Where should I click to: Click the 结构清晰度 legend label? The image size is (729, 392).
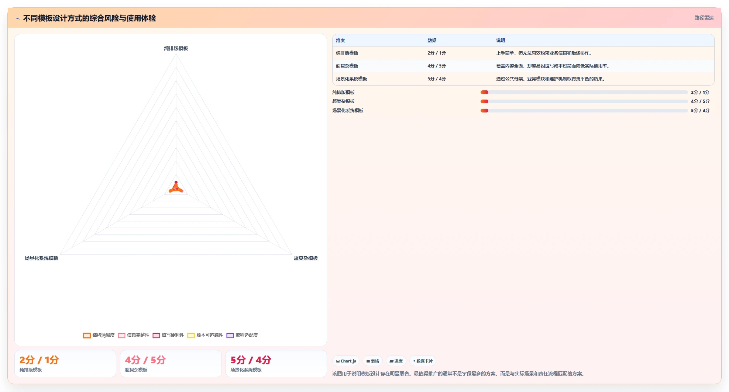click(x=103, y=335)
